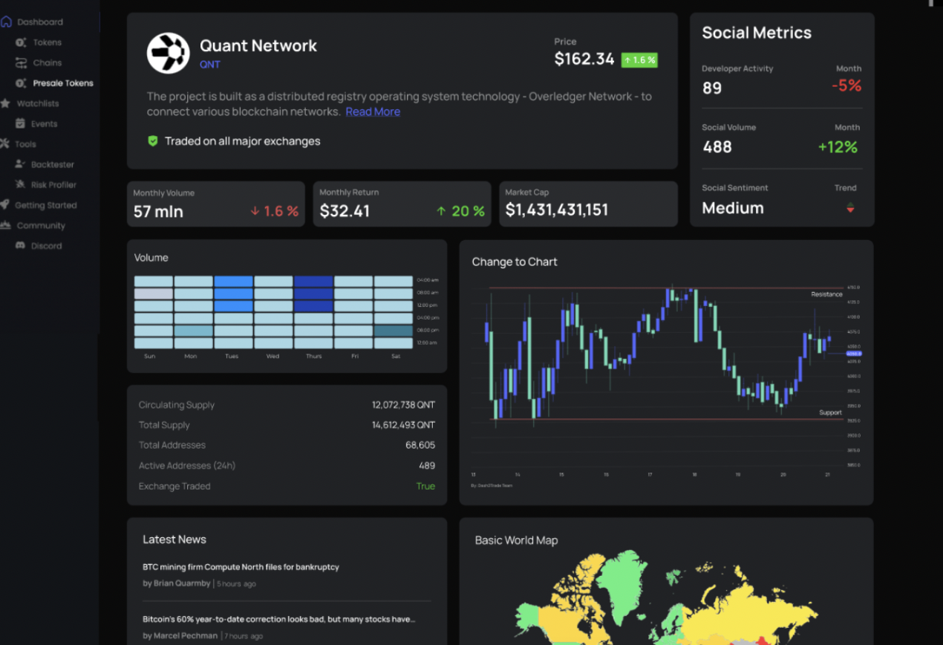943x645 pixels.
Task: Open Presale Tokens menu entry
Action: (x=63, y=83)
